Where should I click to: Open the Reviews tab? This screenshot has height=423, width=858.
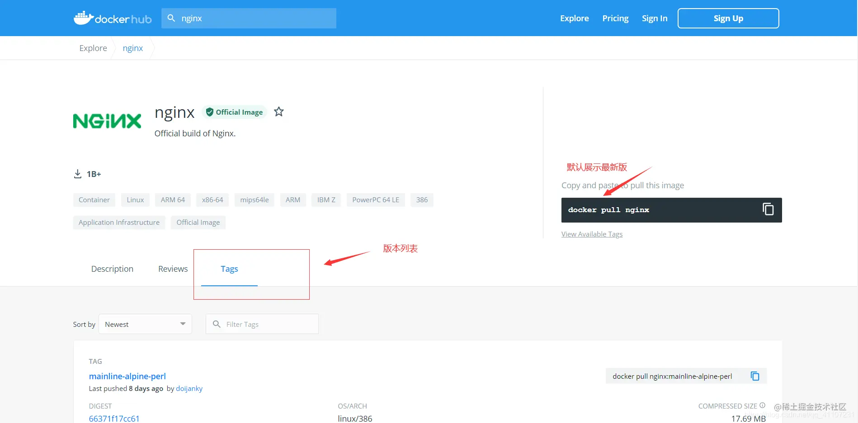click(173, 269)
